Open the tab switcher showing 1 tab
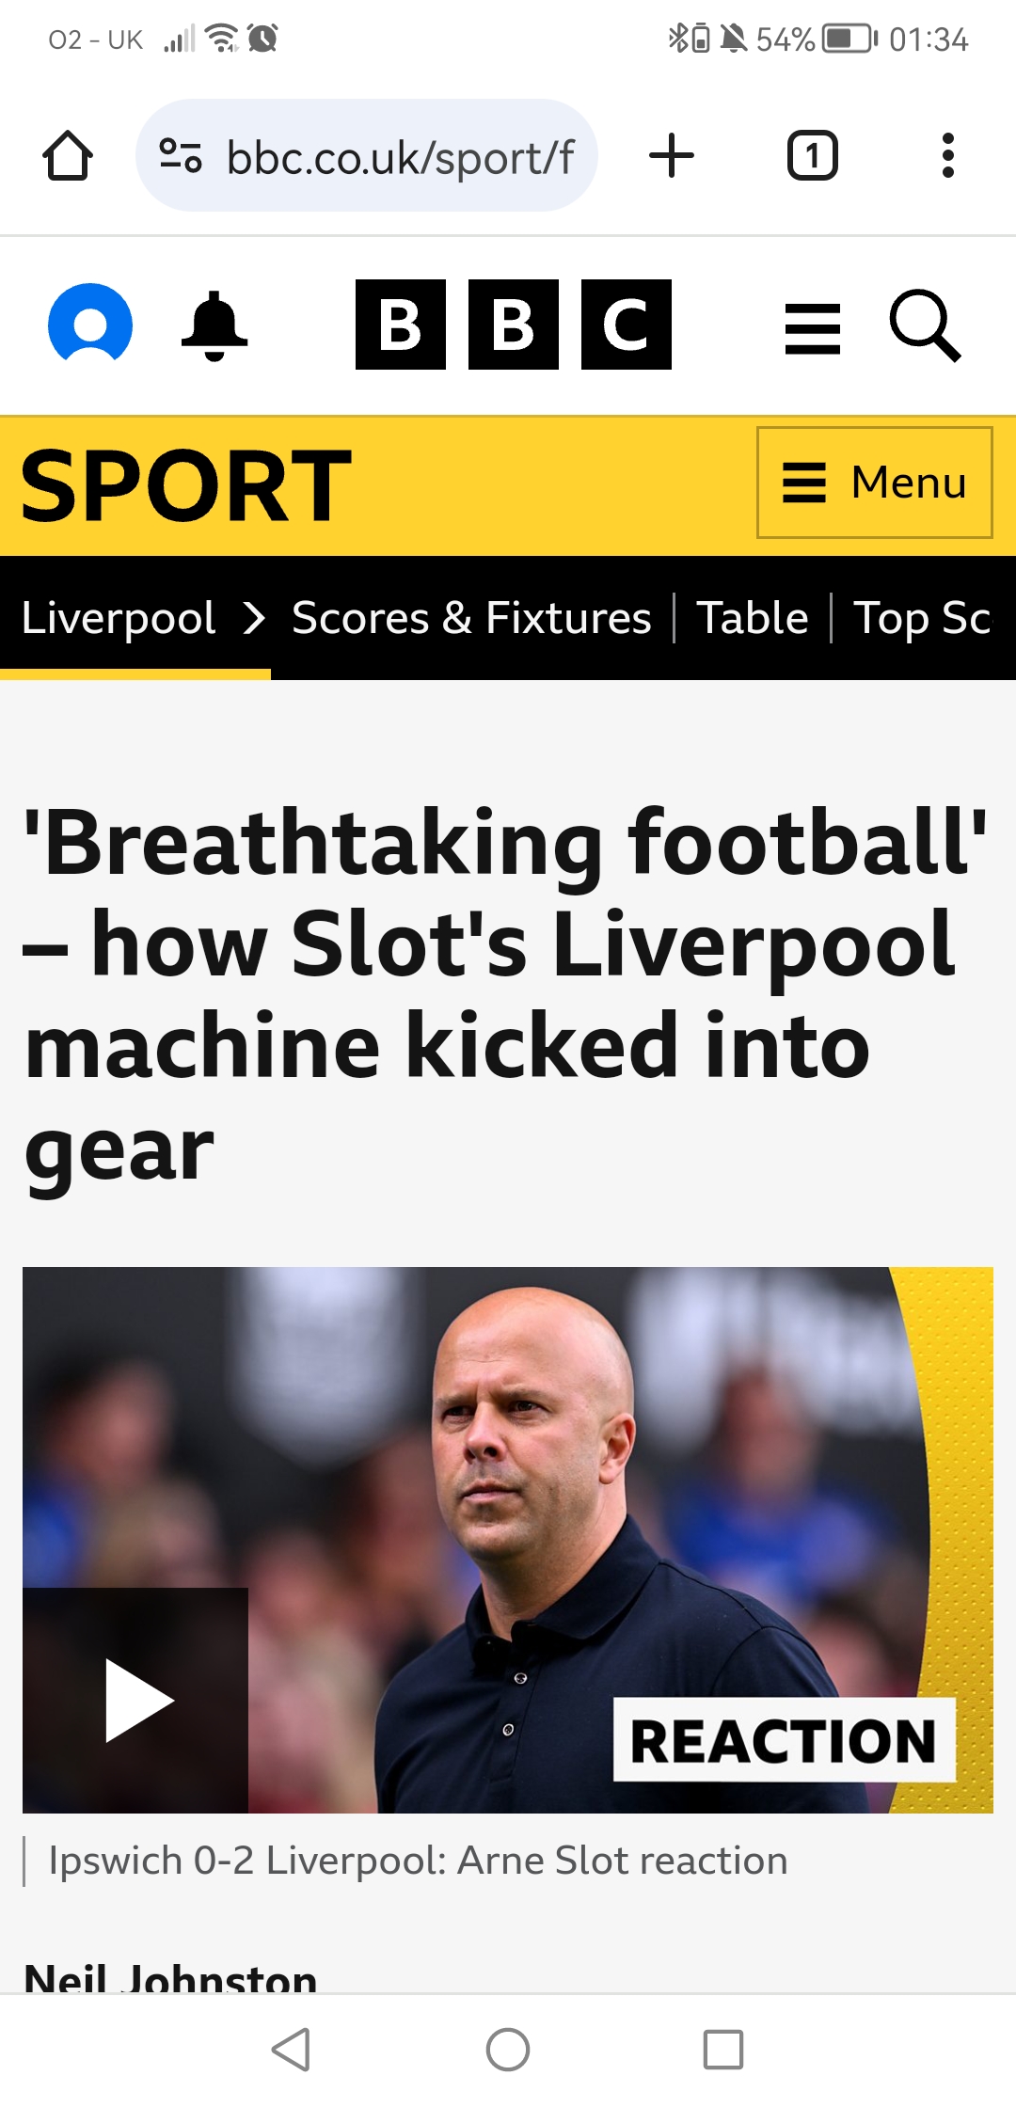1016x2107 pixels. pyautogui.click(x=812, y=156)
